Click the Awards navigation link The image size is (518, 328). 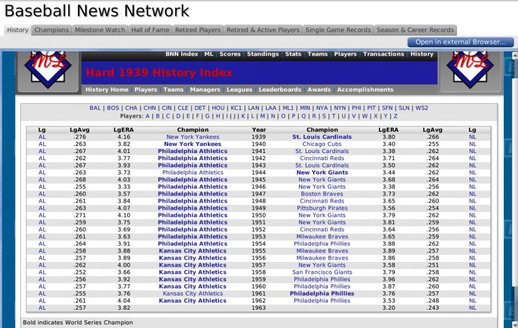point(318,90)
